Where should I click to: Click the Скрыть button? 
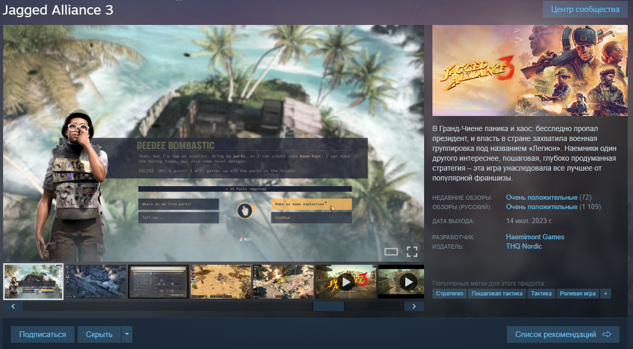[x=99, y=334]
